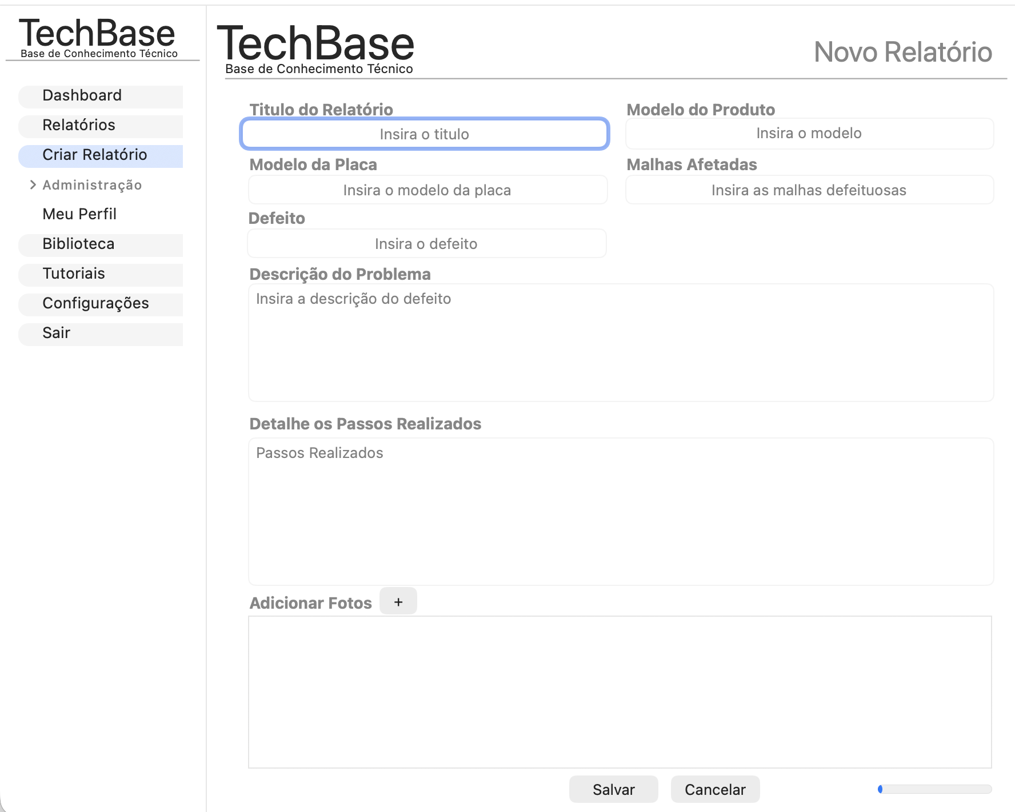Focus the Descrição do Problema text area
Screen dimensions: 1015x812
621,343
